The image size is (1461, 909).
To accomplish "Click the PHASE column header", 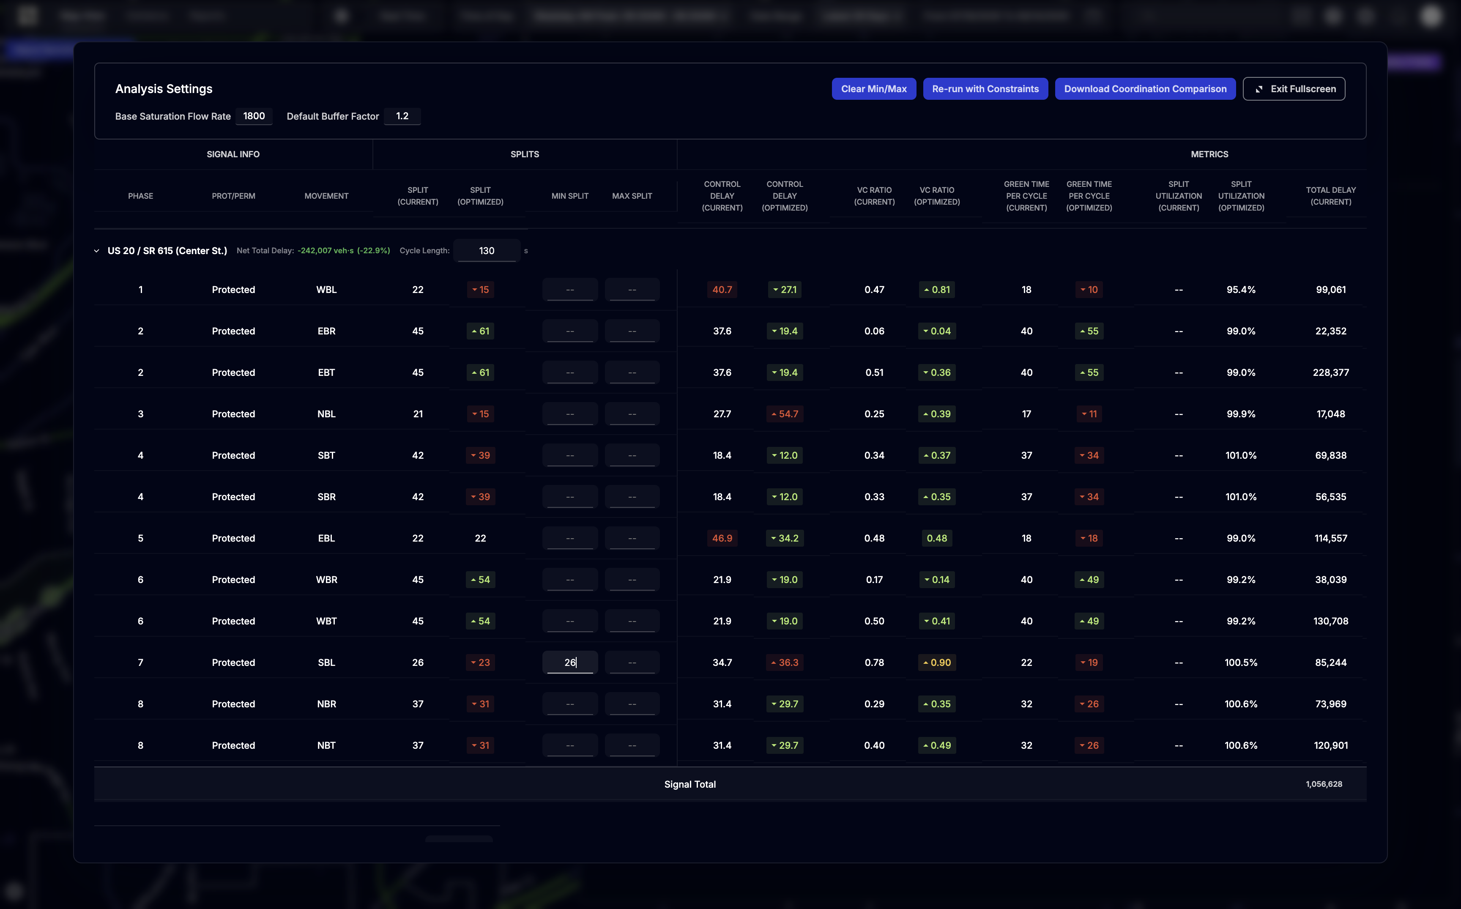I will [141, 196].
